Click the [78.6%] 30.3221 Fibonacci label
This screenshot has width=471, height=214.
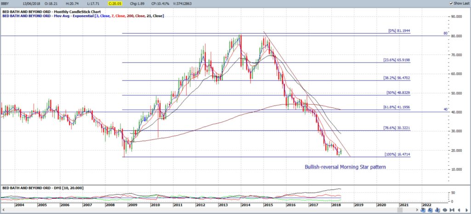(x=396, y=128)
